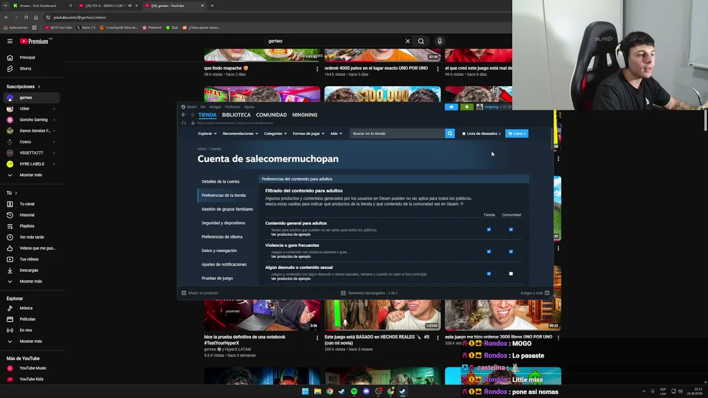Screen dimensions: 708x398
Task: Open YouTube Shorts in the sidebar
Action: [x=25, y=69]
